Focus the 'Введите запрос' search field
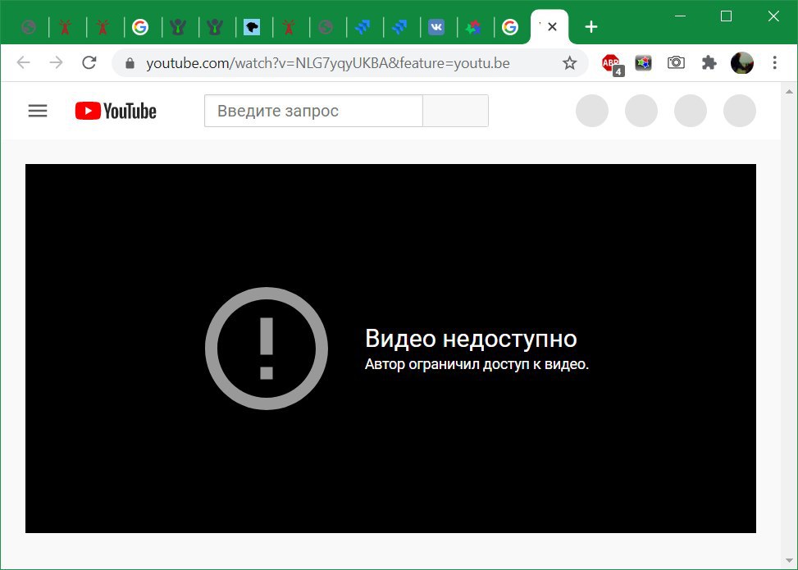This screenshot has height=570, width=798. (313, 111)
